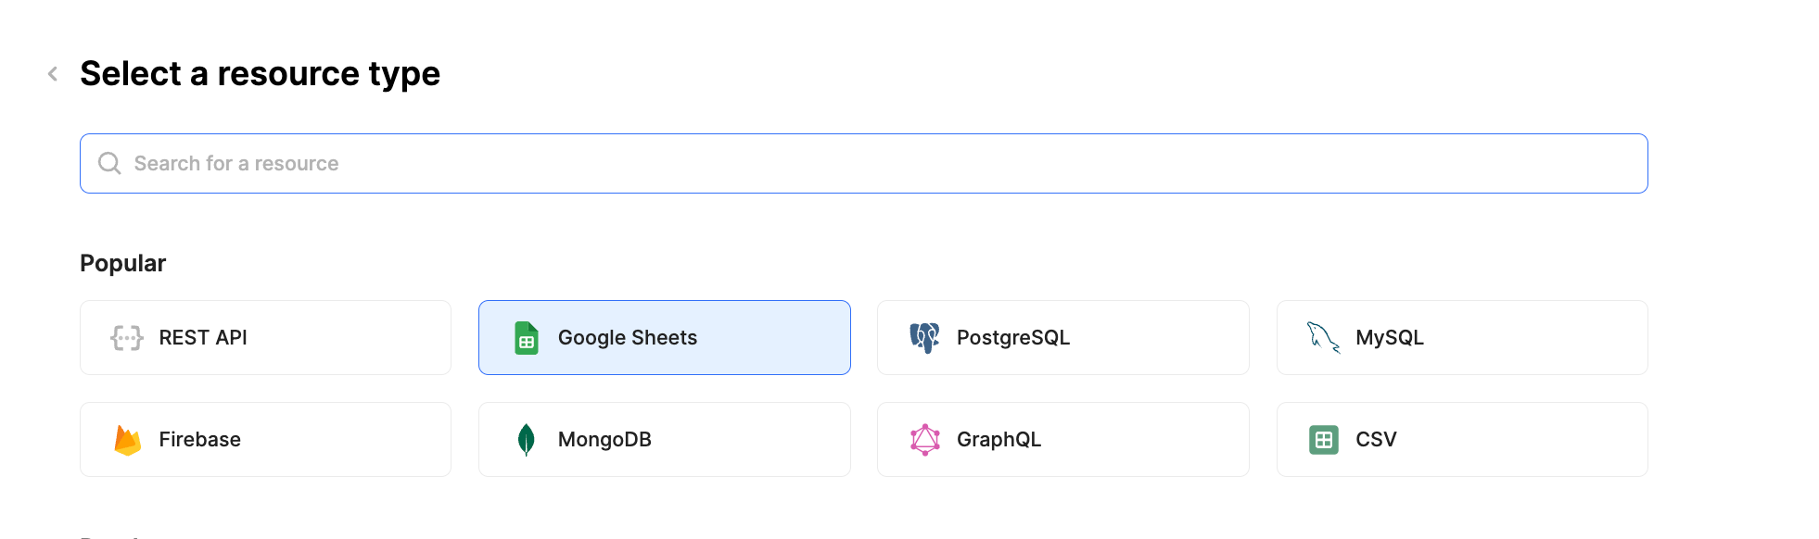
Task: Click the 'Popular' section label
Action: (x=122, y=264)
